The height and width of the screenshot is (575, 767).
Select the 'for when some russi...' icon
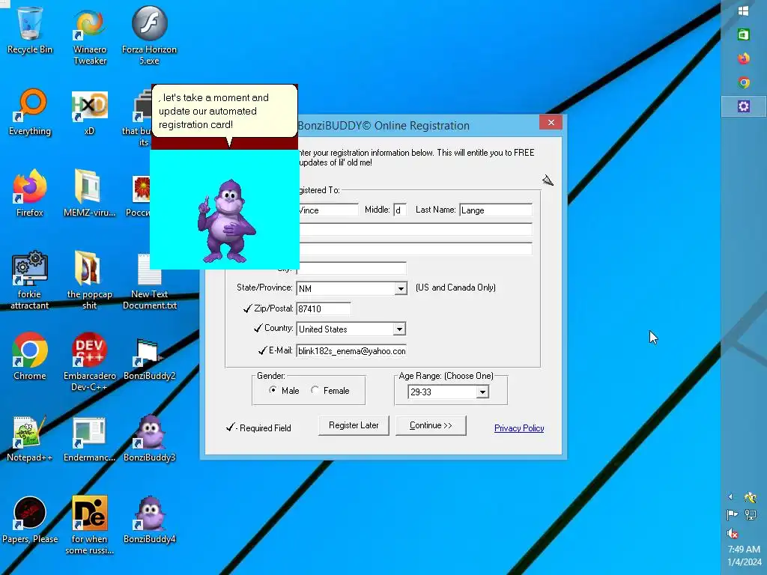90,525
